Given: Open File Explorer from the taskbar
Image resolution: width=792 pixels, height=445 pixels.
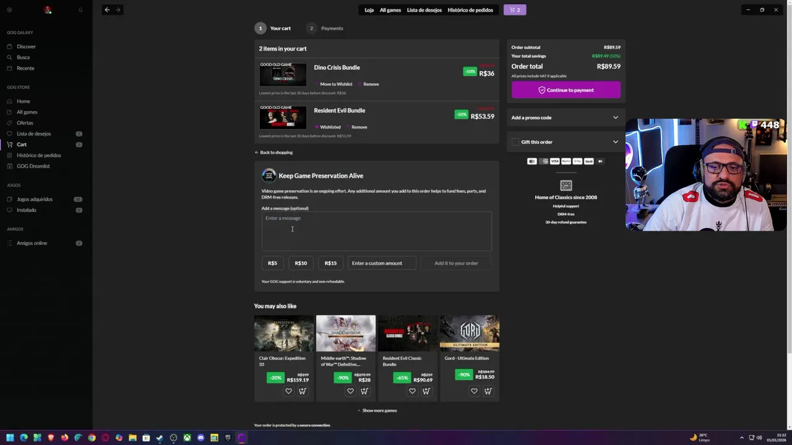Looking at the screenshot, I should tap(132, 438).
